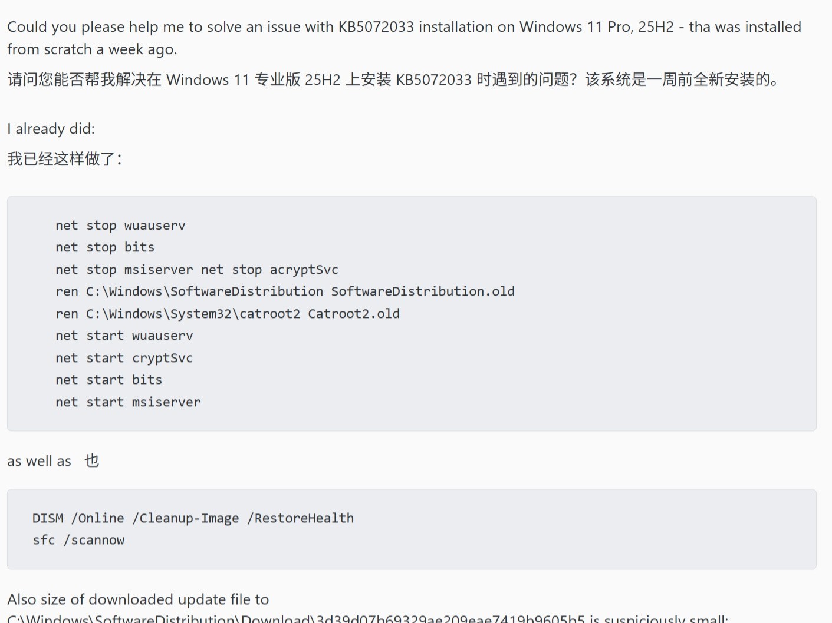This screenshot has width=832, height=623.
Task: Click the 'net start wuauserv' code line
Action: tap(124, 336)
